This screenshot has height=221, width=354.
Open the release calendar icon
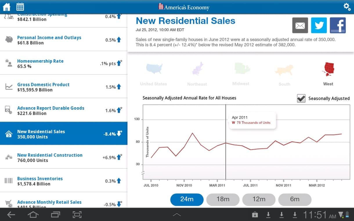pyautogui.click(x=20, y=7)
